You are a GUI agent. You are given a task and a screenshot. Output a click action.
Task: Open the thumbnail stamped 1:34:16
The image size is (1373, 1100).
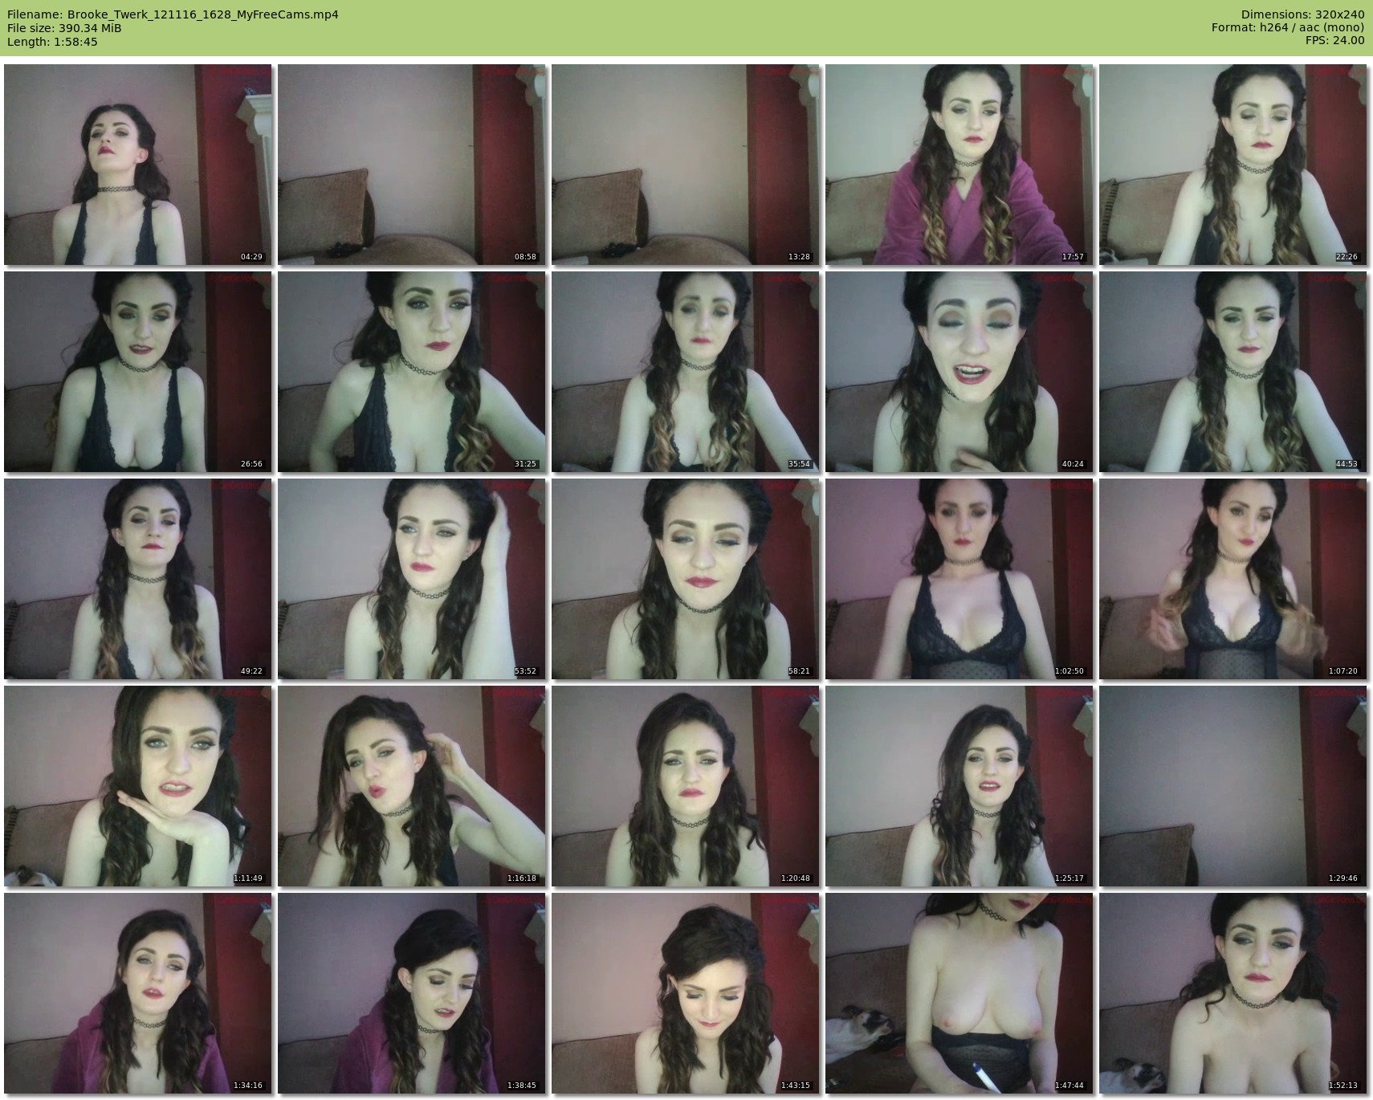(138, 993)
